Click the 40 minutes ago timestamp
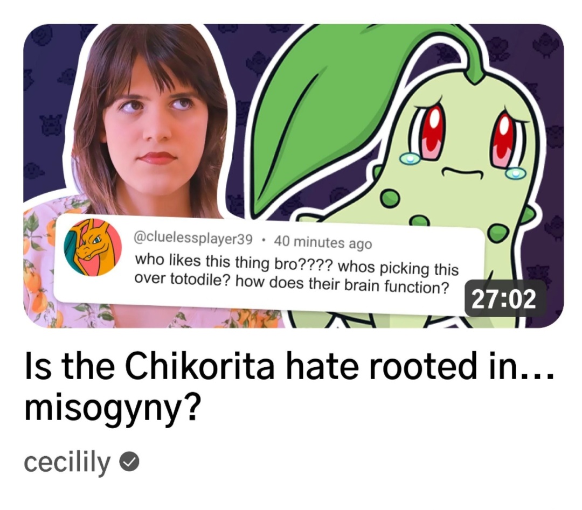The height and width of the screenshot is (510, 582). [323, 242]
